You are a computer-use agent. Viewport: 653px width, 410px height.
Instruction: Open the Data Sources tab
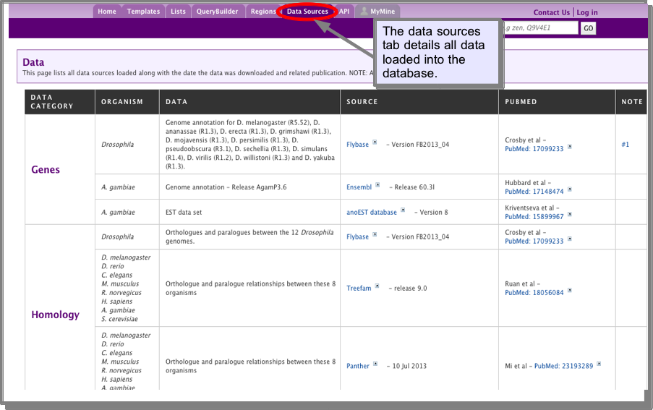pyautogui.click(x=307, y=12)
